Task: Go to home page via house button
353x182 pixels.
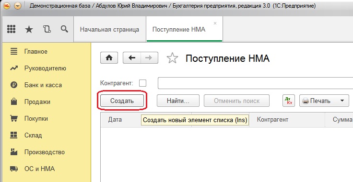Action: pyautogui.click(x=109, y=58)
